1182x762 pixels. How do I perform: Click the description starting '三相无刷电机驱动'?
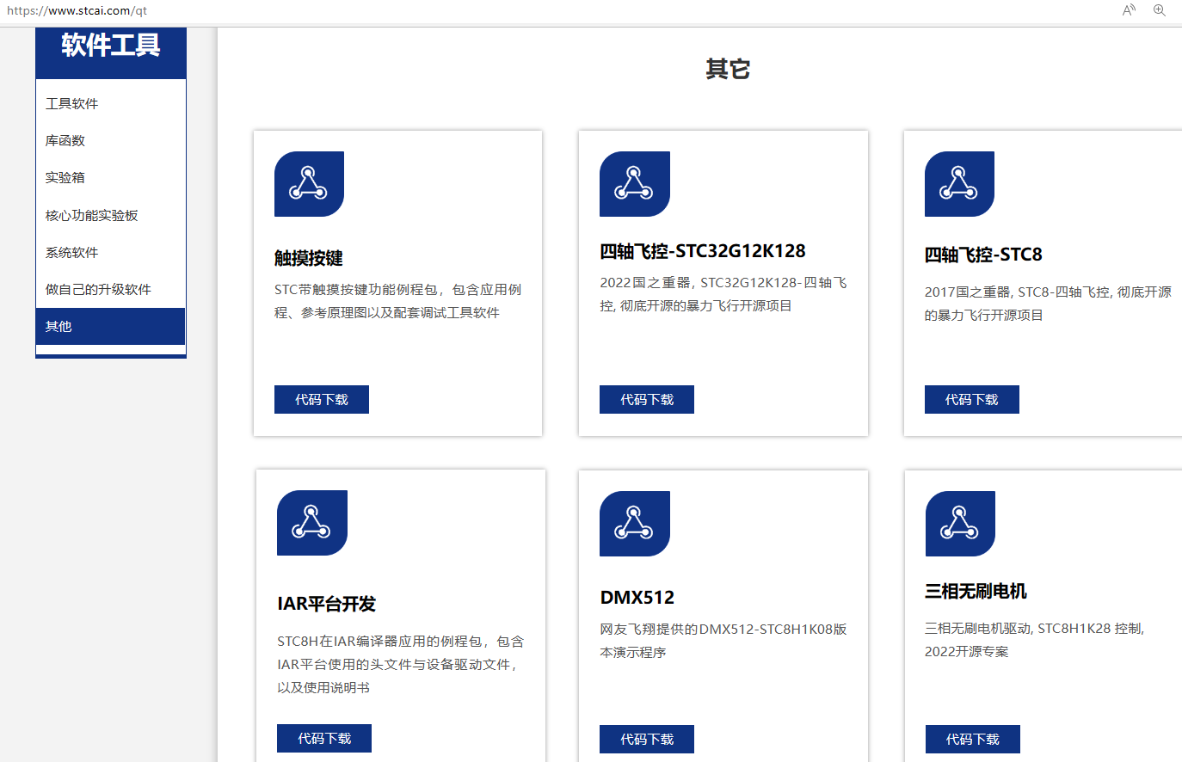[1035, 640]
